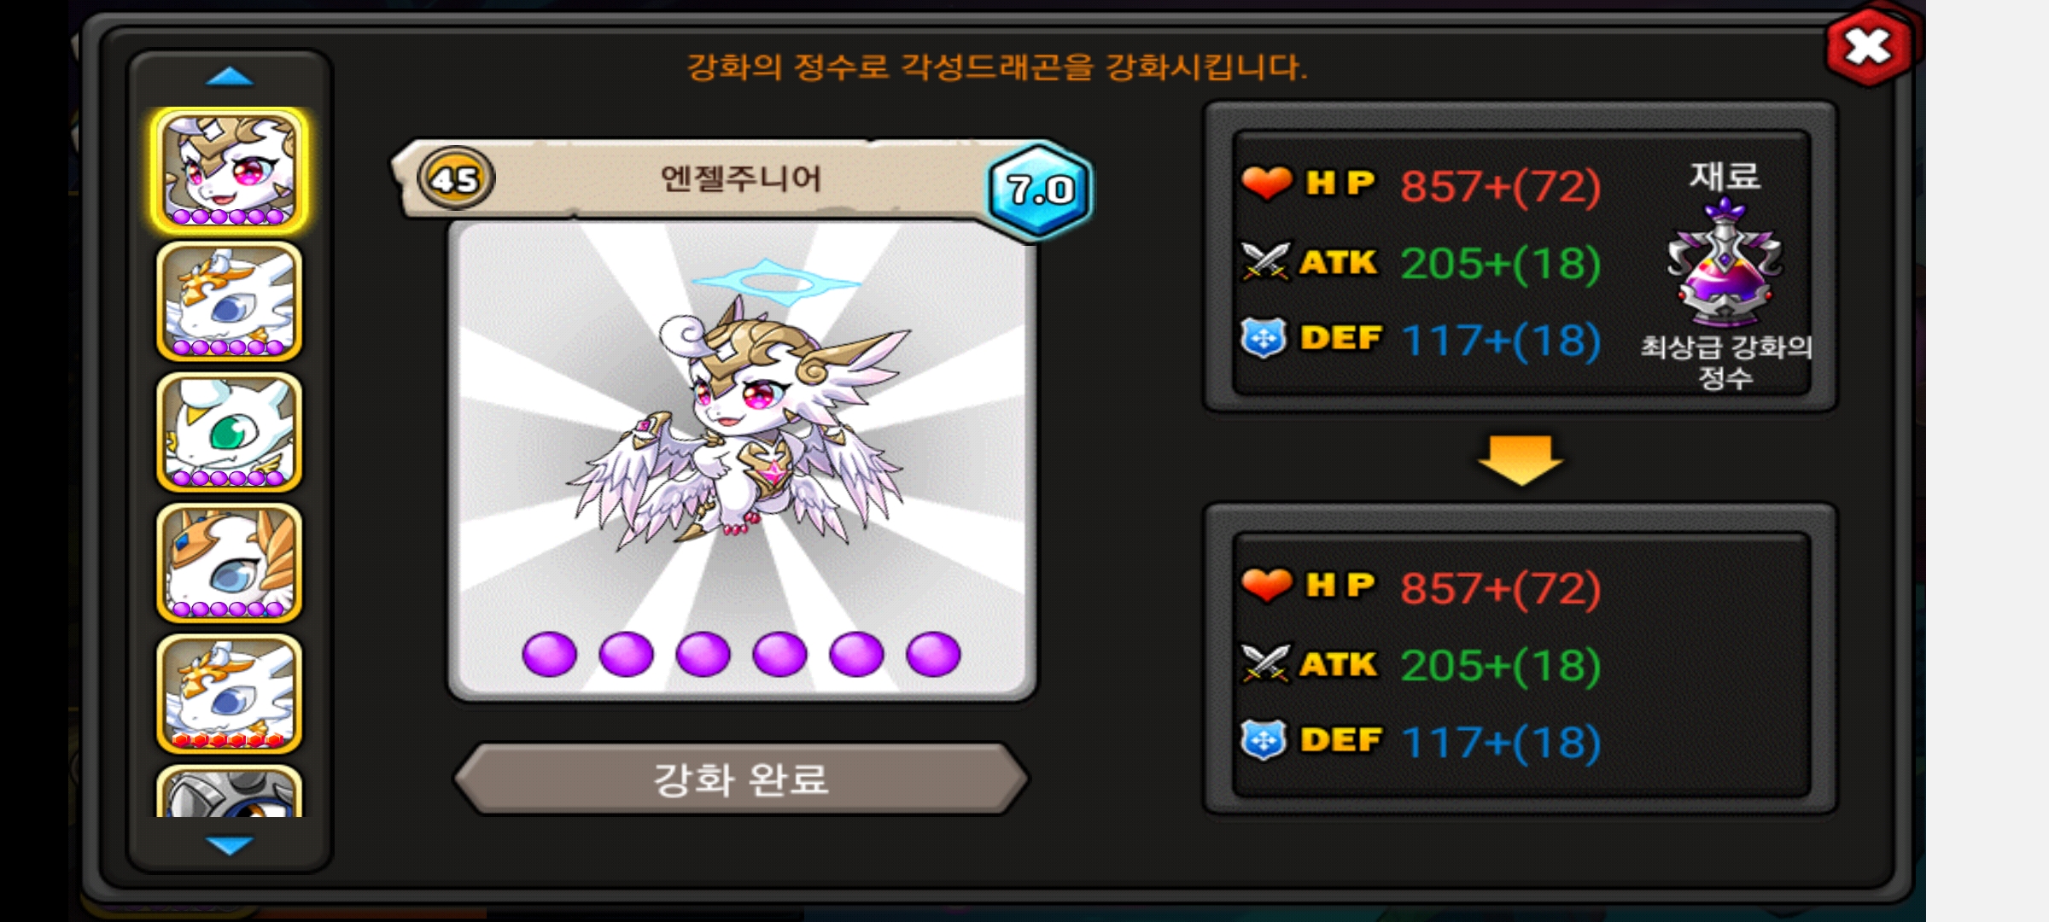The width and height of the screenshot is (2049, 922).
Task: Click the 강화 완료 button
Action: [x=741, y=779]
